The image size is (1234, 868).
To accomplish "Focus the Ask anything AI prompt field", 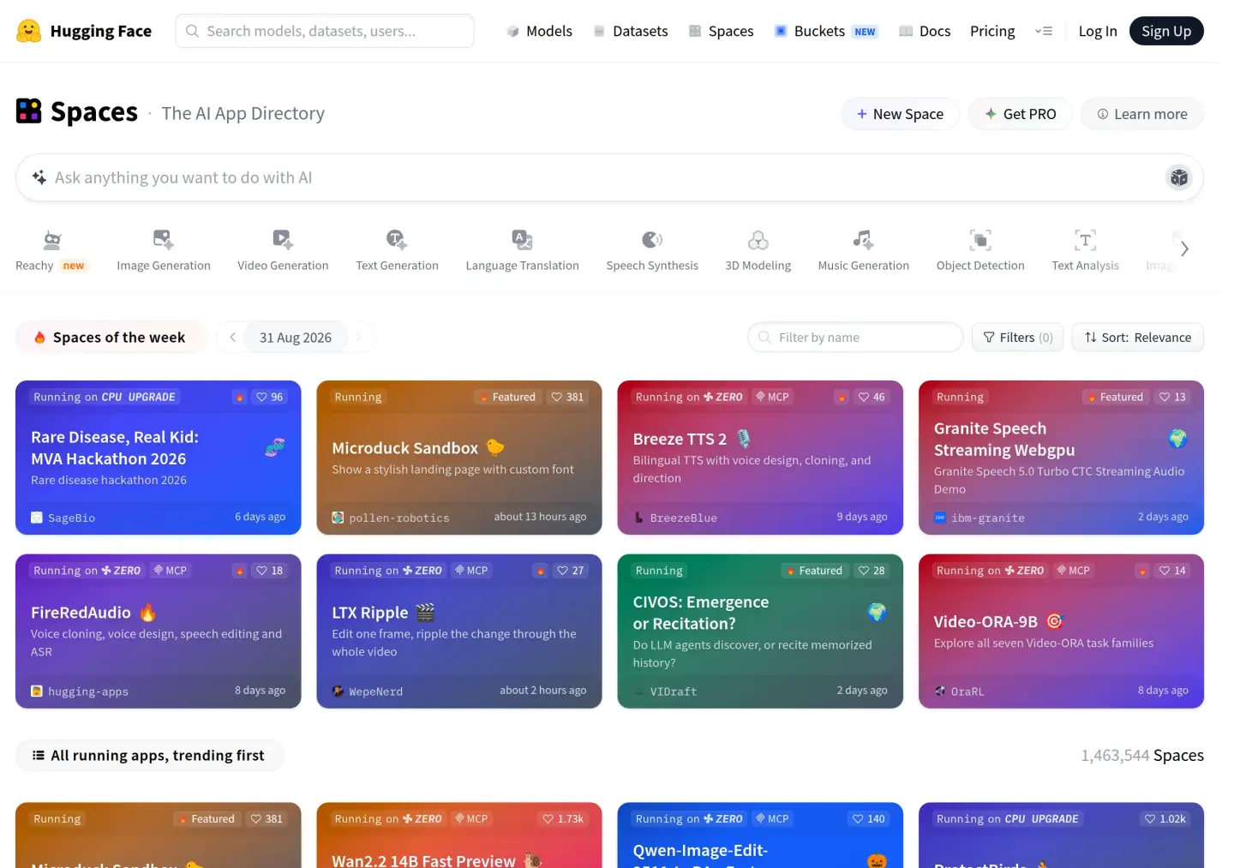I will click(x=609, y=177).
